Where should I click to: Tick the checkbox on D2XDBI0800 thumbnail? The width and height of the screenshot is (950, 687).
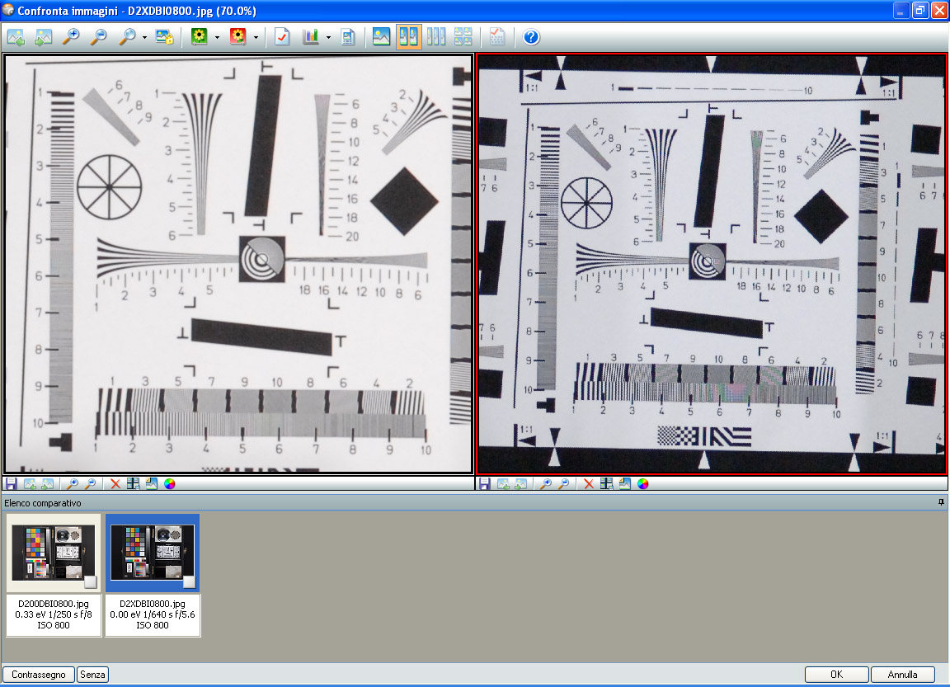click(189, 582)
